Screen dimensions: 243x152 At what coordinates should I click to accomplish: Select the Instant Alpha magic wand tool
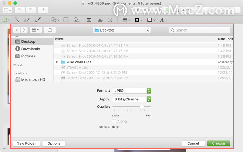pyautogui.click(x=17, y=20)
